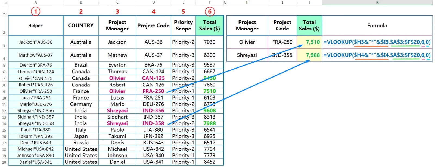Select the Russia country cell
This screenshot has height=167, width=435.
81,143
